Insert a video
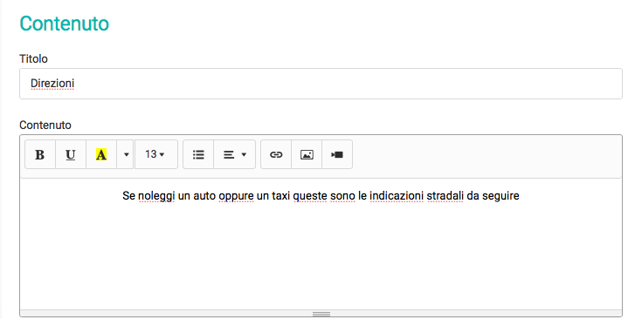 [x=337, y=154]
